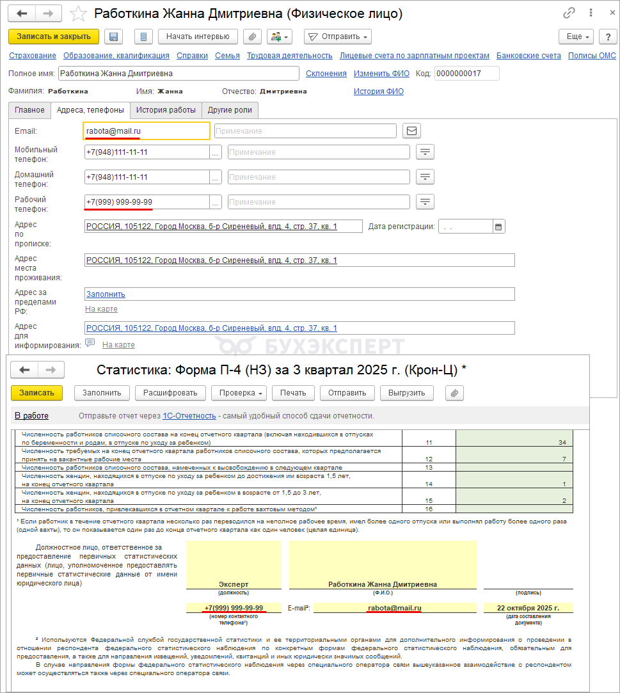
Task: Open the Страхование link
Action: [x=33, y=56]
